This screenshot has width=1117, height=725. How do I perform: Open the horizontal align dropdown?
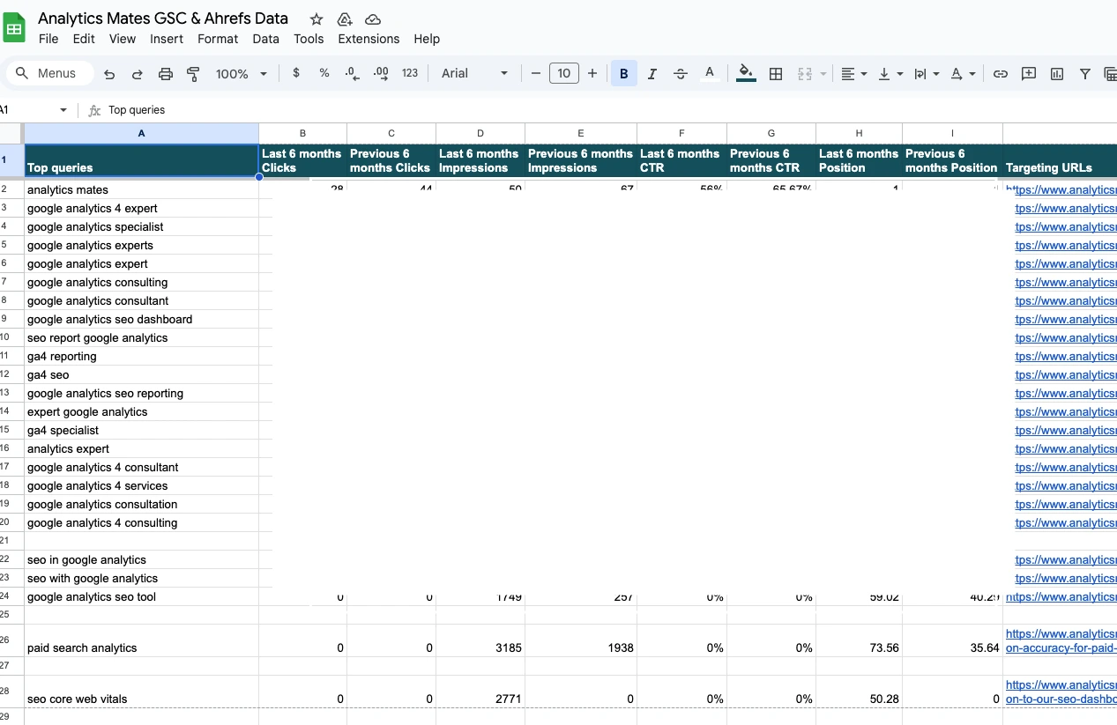[x=853, y=74]
